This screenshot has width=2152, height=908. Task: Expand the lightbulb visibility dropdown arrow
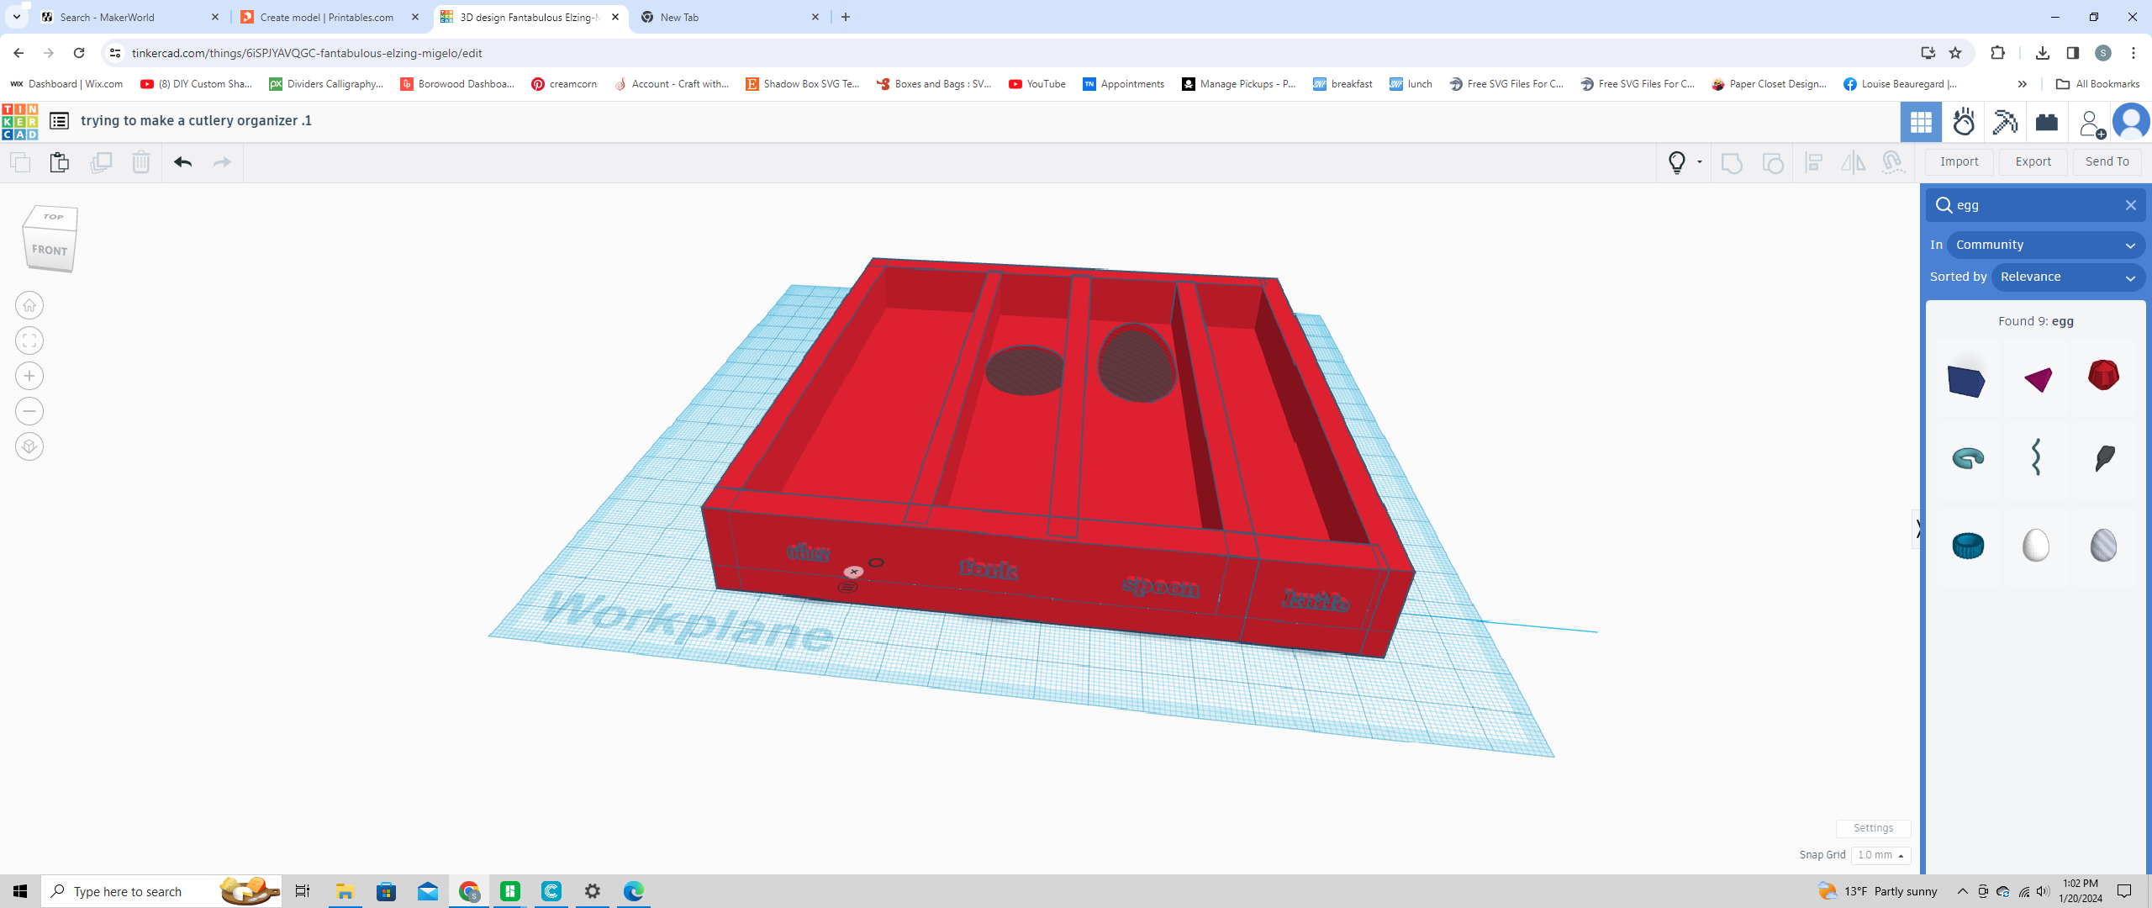point(1700,162)
